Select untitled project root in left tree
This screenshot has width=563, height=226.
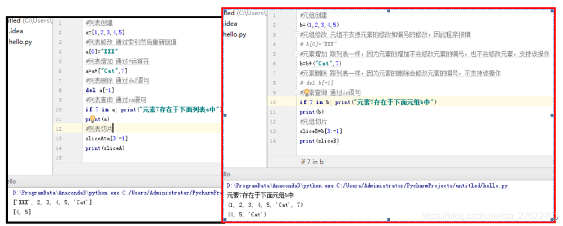[30, 21]
